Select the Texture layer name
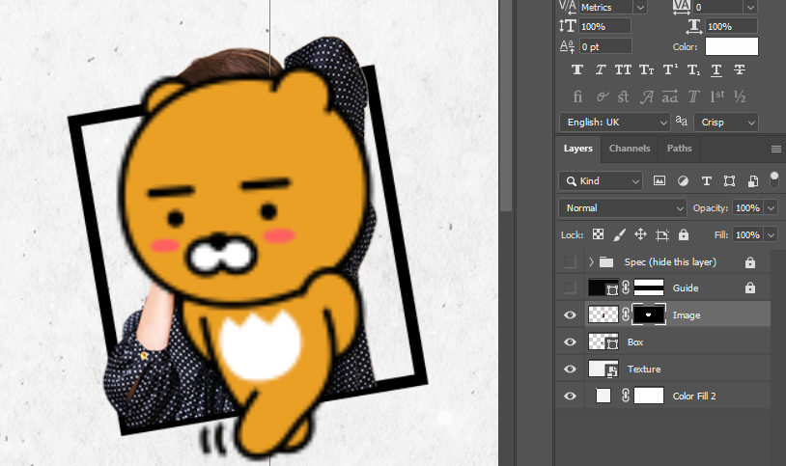786x466 pixels. (644, 370)
